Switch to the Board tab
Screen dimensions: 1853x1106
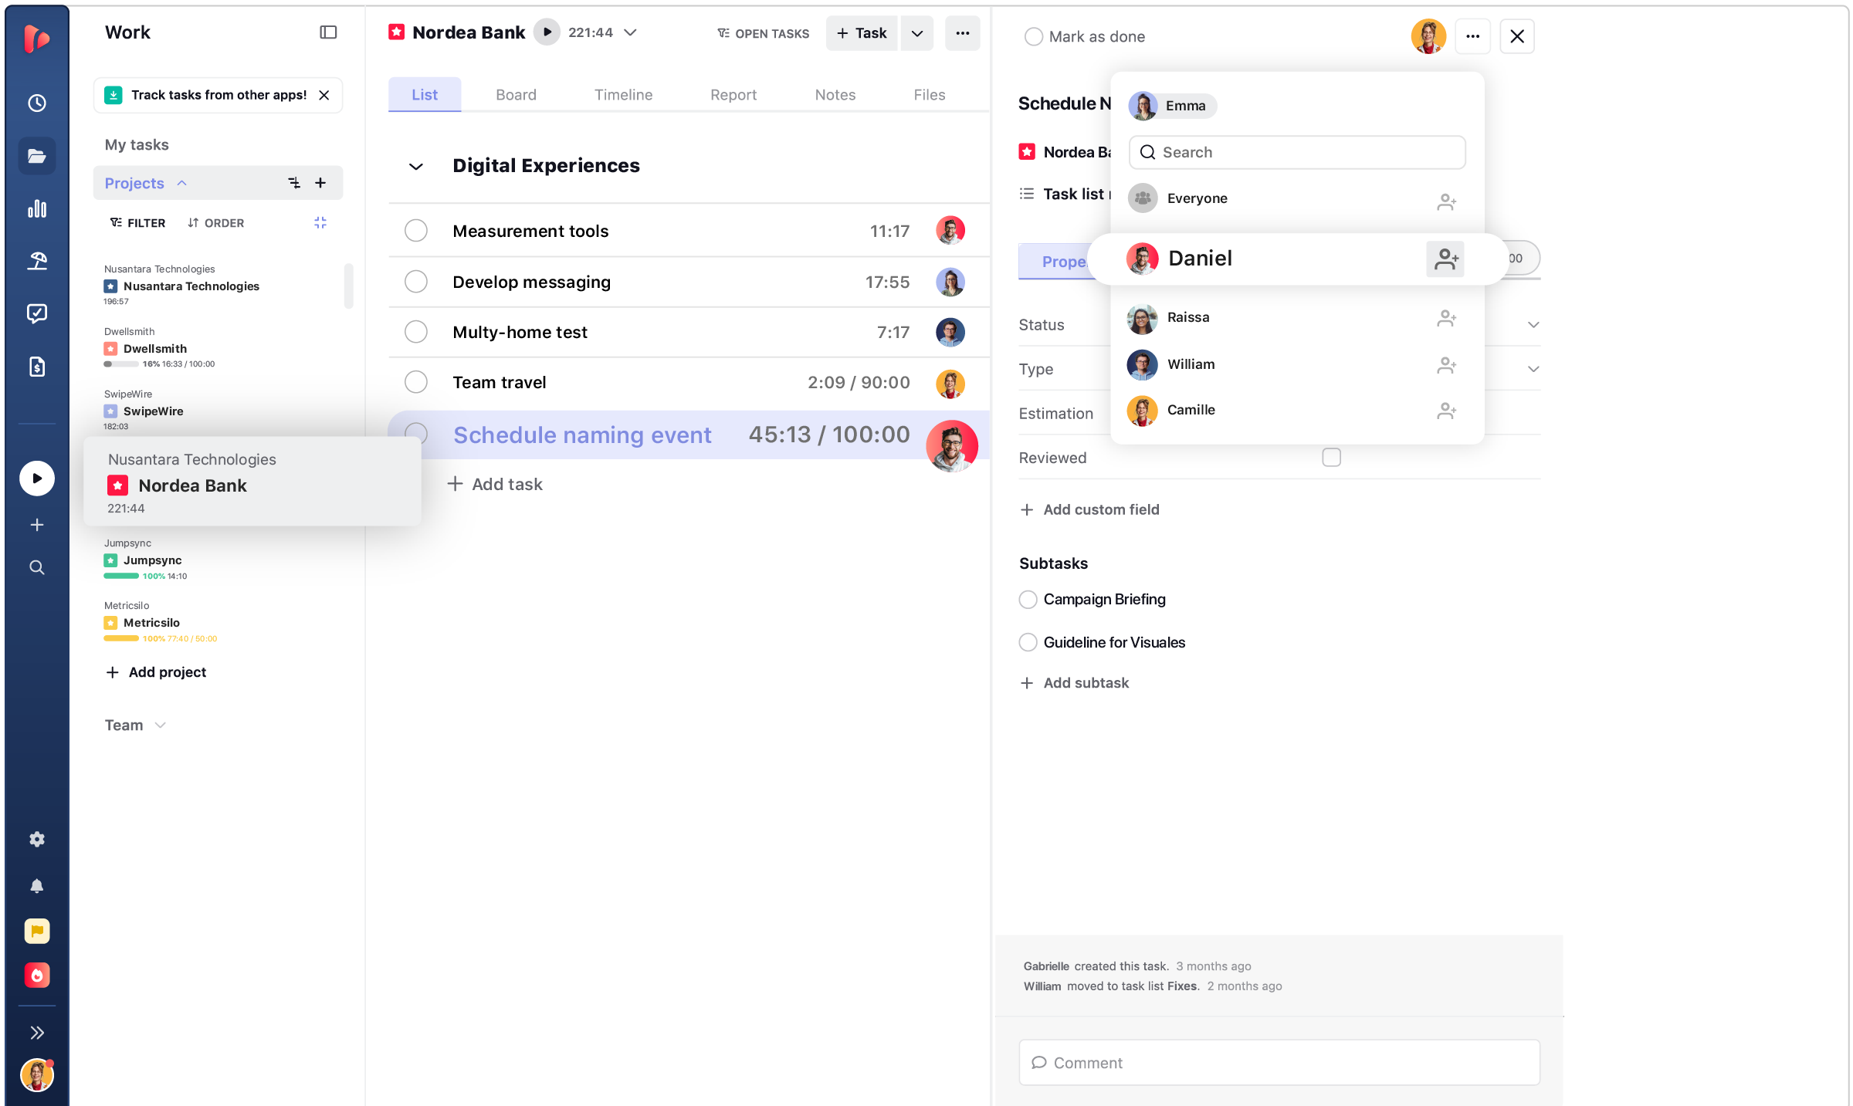tap(516, 95)
